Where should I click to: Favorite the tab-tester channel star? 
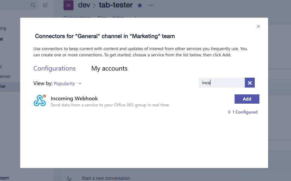coord(140,5)
